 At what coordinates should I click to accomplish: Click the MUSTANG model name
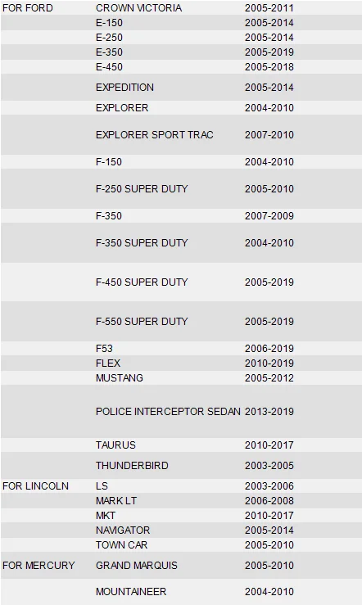120,377
